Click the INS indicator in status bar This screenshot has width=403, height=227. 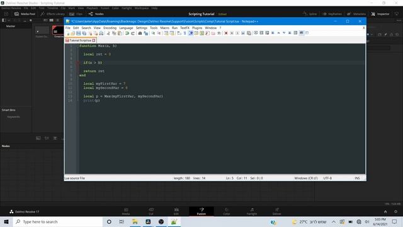point(357,178)
